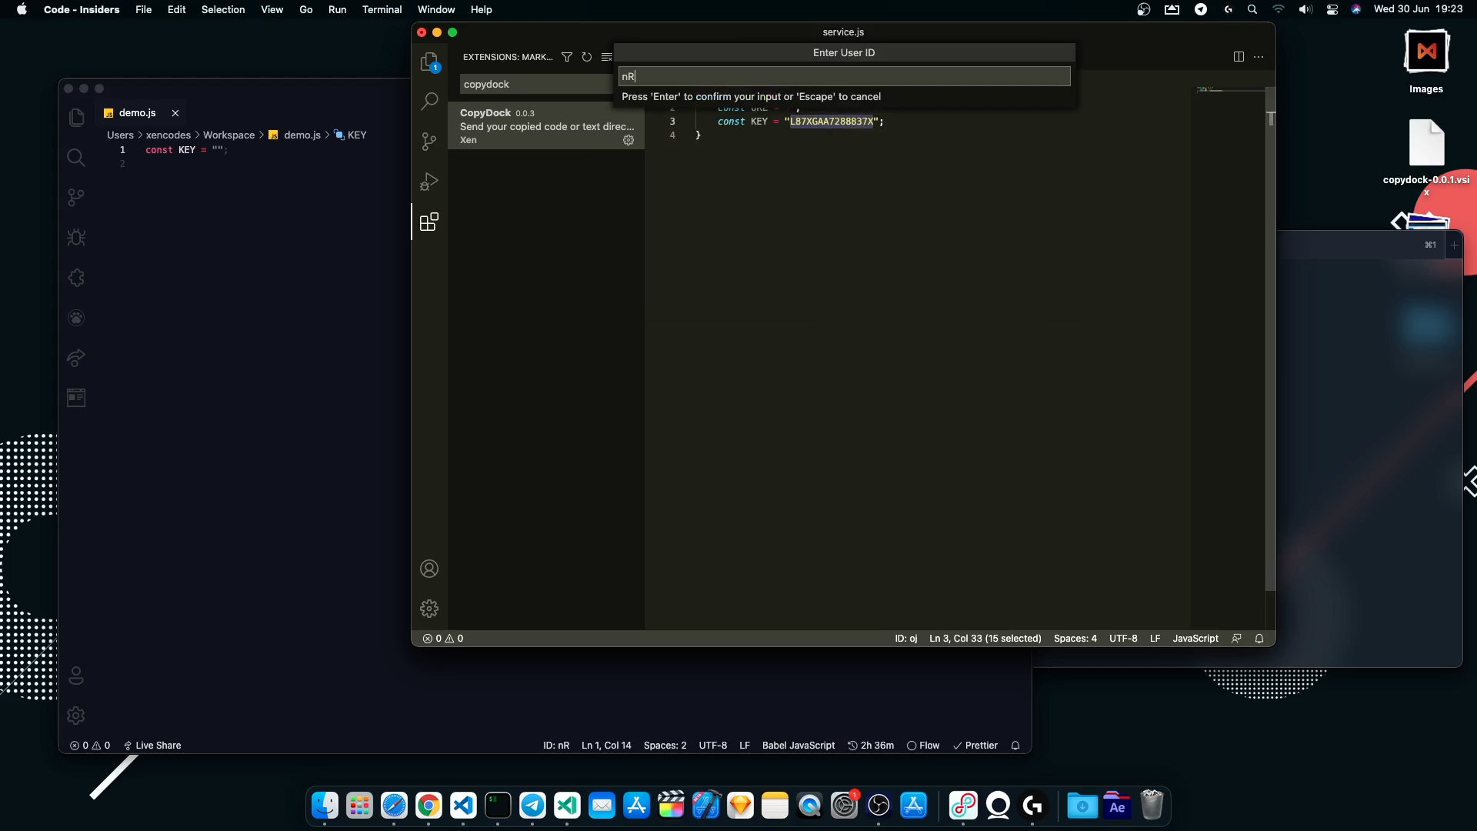Click the Search icon in service.js window

tap(429, 101)
